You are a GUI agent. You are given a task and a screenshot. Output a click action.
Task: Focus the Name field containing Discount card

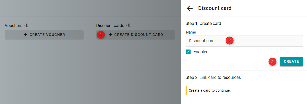click(x=244, y=41)
